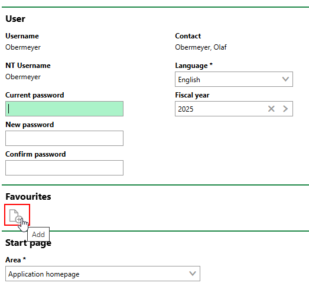
Task: Click the Add favourite document icon
Action: pyautogui.click(x=16, y=216)
